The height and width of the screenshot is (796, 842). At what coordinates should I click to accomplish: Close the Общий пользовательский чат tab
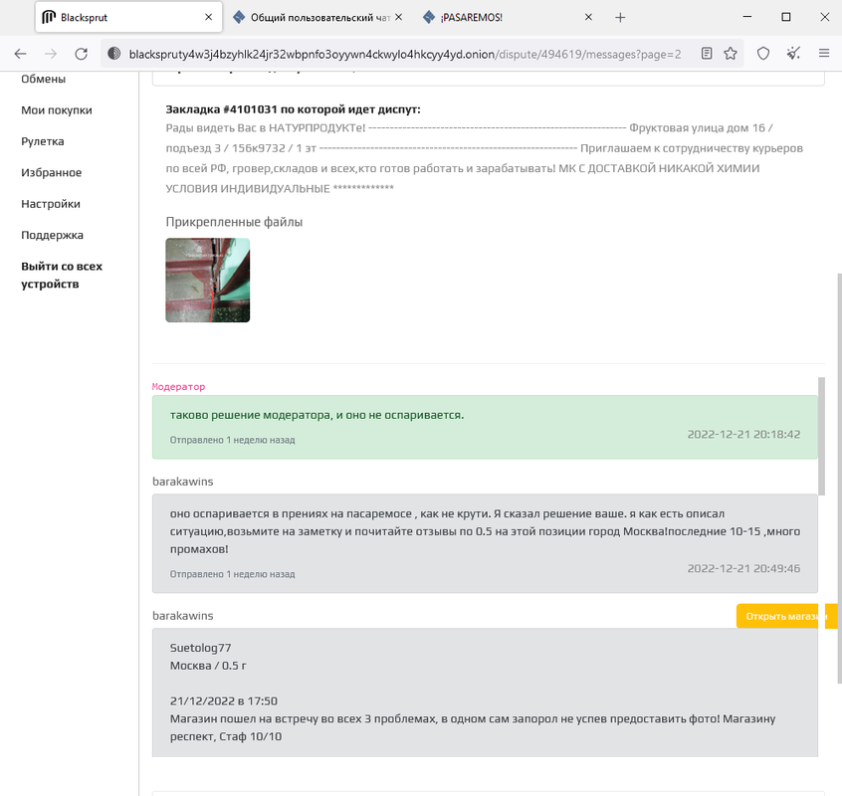(x=398, y=17)
